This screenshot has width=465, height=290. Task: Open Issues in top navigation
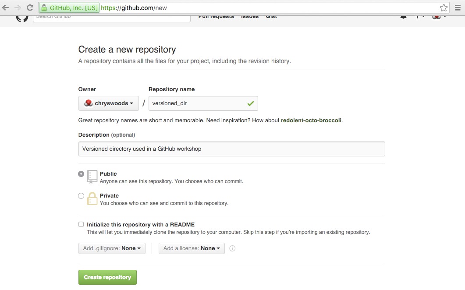point(250,17)
